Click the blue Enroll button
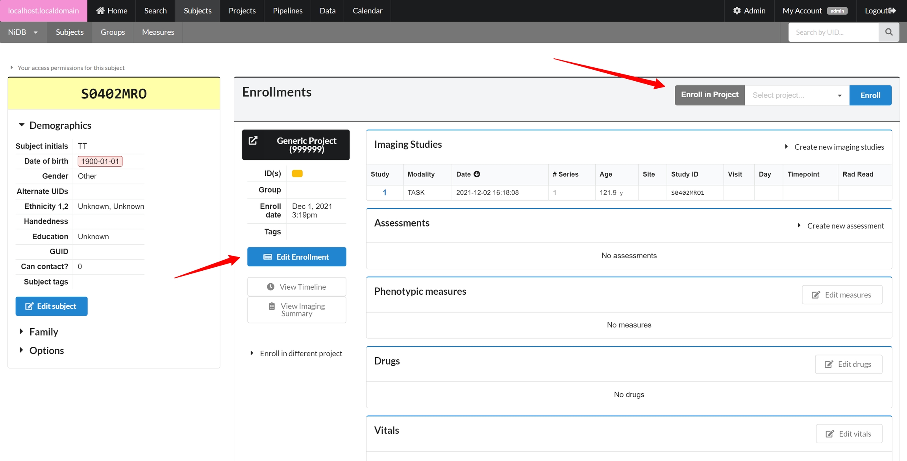Viewport: 907px width, 461px height. coord(870,95)
